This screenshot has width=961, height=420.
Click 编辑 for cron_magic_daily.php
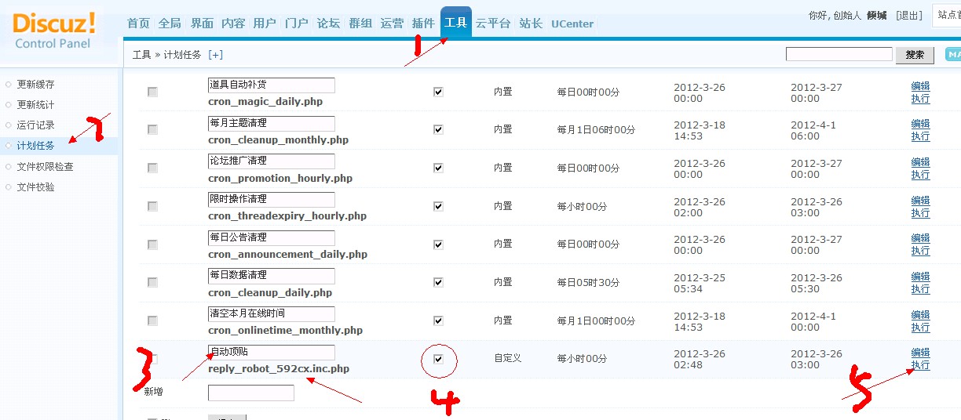click(920, 86)
